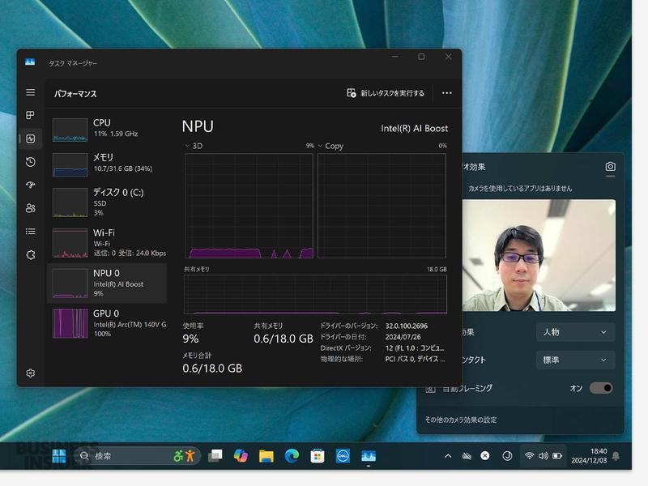Select ディスク 0 (C:) in the performance list
The image size is (648, 486).
pos(108,202)
